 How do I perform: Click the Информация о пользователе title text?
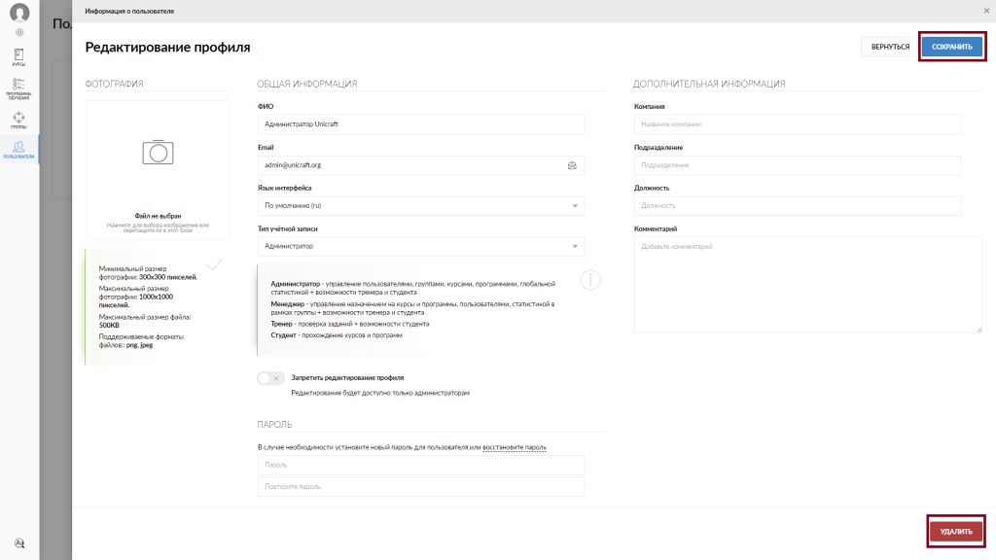pos(129,11)
